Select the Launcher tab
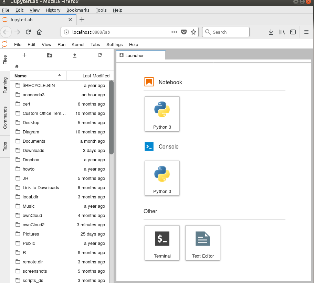314x283 pixels. 141,55
